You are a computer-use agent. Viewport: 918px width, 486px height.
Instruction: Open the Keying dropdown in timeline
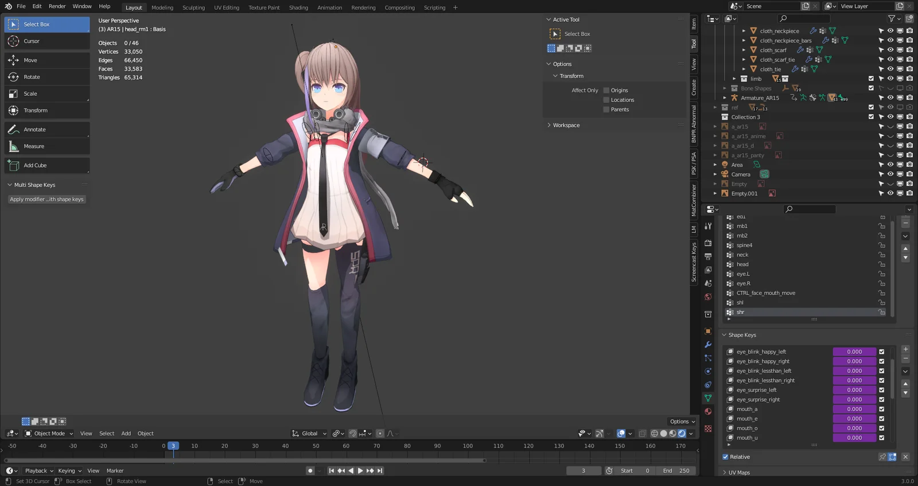point(69,471)
